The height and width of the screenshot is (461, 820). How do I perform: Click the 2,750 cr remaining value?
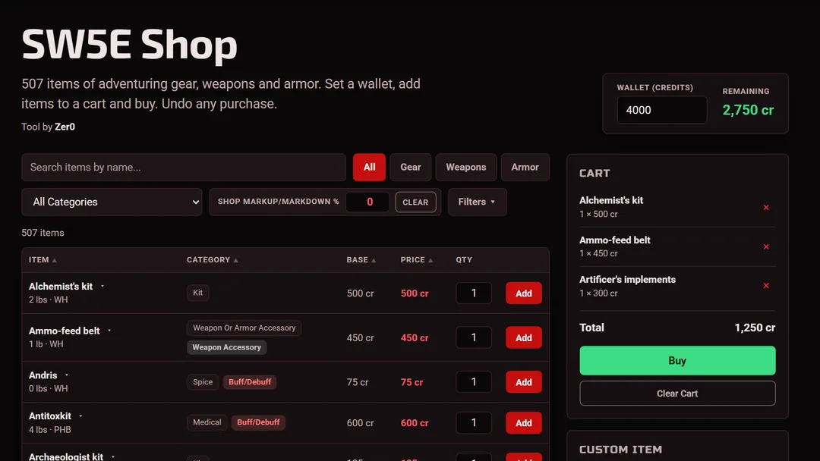[748, 110]
